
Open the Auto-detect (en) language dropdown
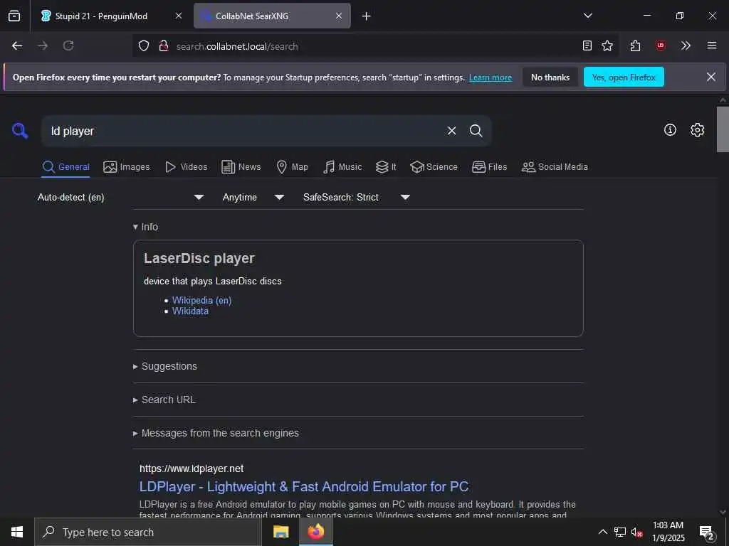[120, 198]
